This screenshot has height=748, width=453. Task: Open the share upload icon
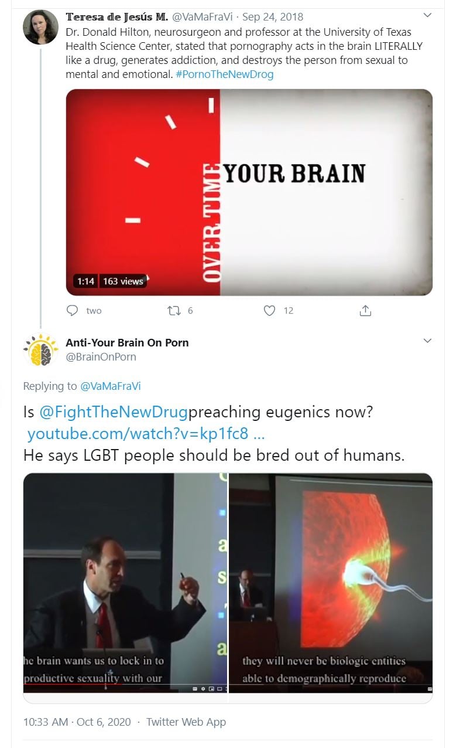[x=365, y=311]
